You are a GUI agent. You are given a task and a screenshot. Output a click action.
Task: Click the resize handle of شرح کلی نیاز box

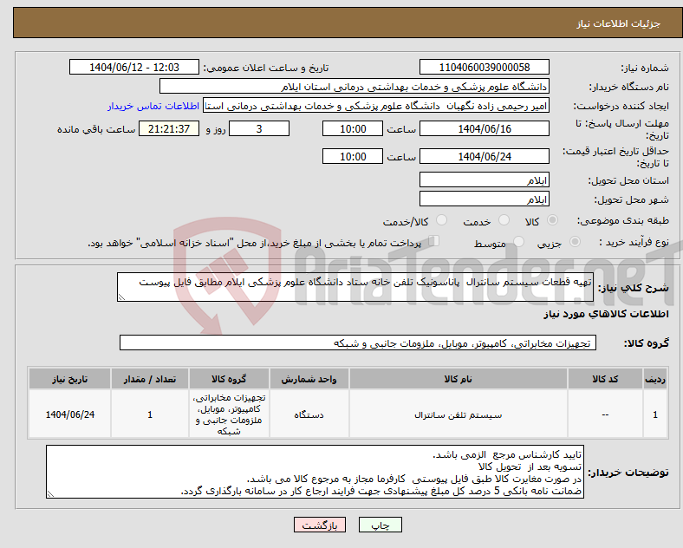[x=121, y=297]
